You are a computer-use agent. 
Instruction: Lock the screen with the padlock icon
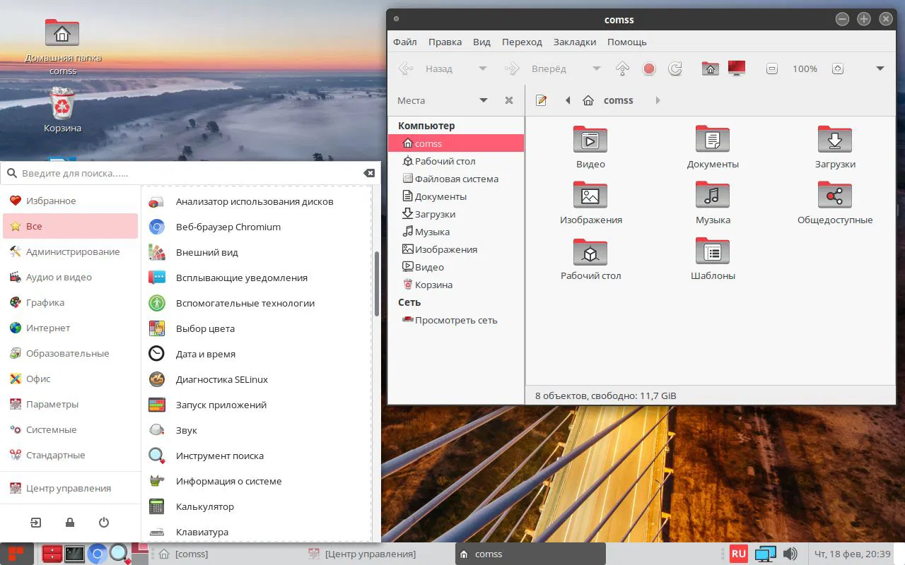point(70,523)
